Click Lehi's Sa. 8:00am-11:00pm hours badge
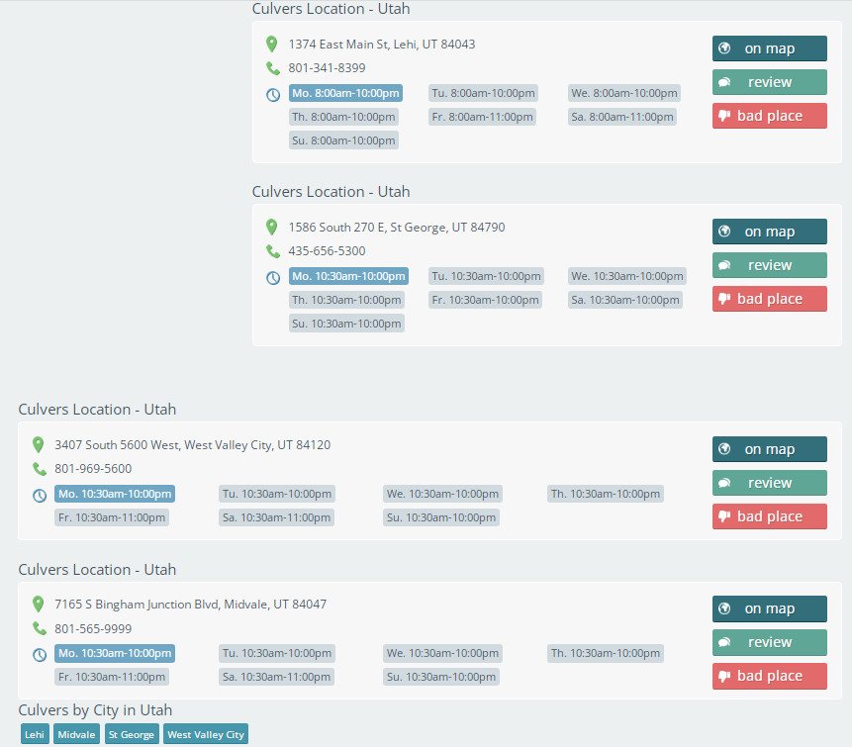 coord(622,117)
